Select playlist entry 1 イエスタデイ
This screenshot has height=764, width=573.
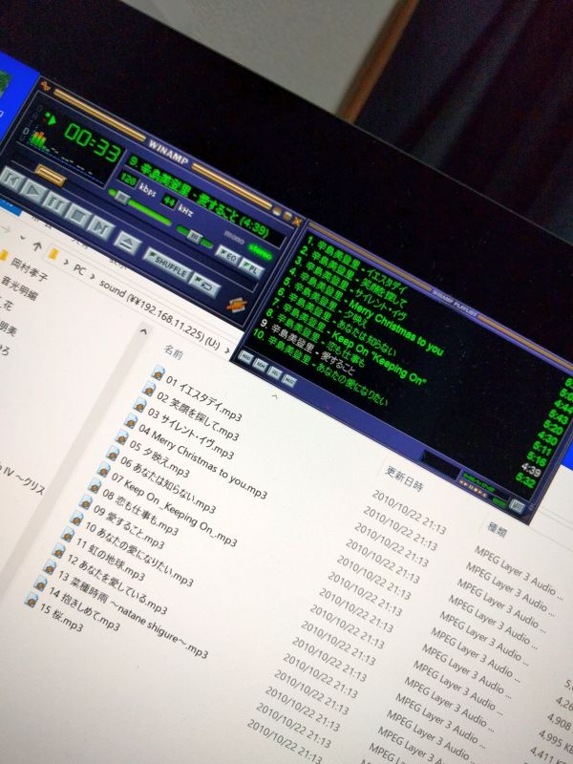coord(357,264)
